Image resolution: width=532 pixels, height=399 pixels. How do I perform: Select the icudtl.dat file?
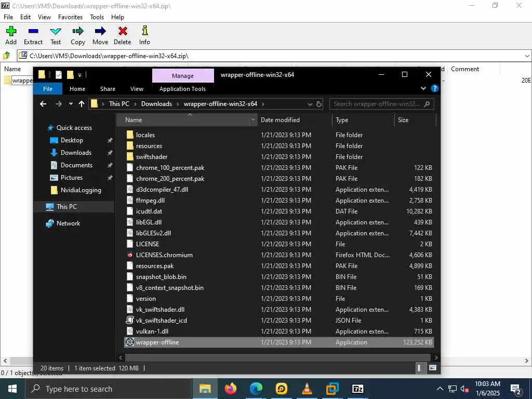[149, 211]
